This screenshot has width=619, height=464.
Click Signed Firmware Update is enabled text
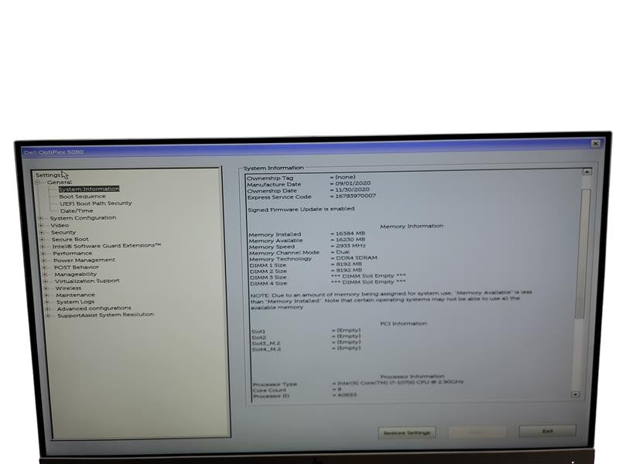coord(301,209)
